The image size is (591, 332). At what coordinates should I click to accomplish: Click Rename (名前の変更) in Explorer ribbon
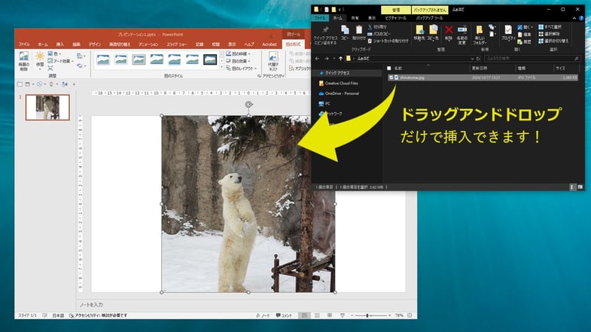[x=462, y=35]
